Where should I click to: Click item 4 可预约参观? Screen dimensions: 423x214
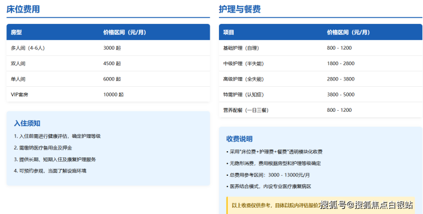pos(50,171)
